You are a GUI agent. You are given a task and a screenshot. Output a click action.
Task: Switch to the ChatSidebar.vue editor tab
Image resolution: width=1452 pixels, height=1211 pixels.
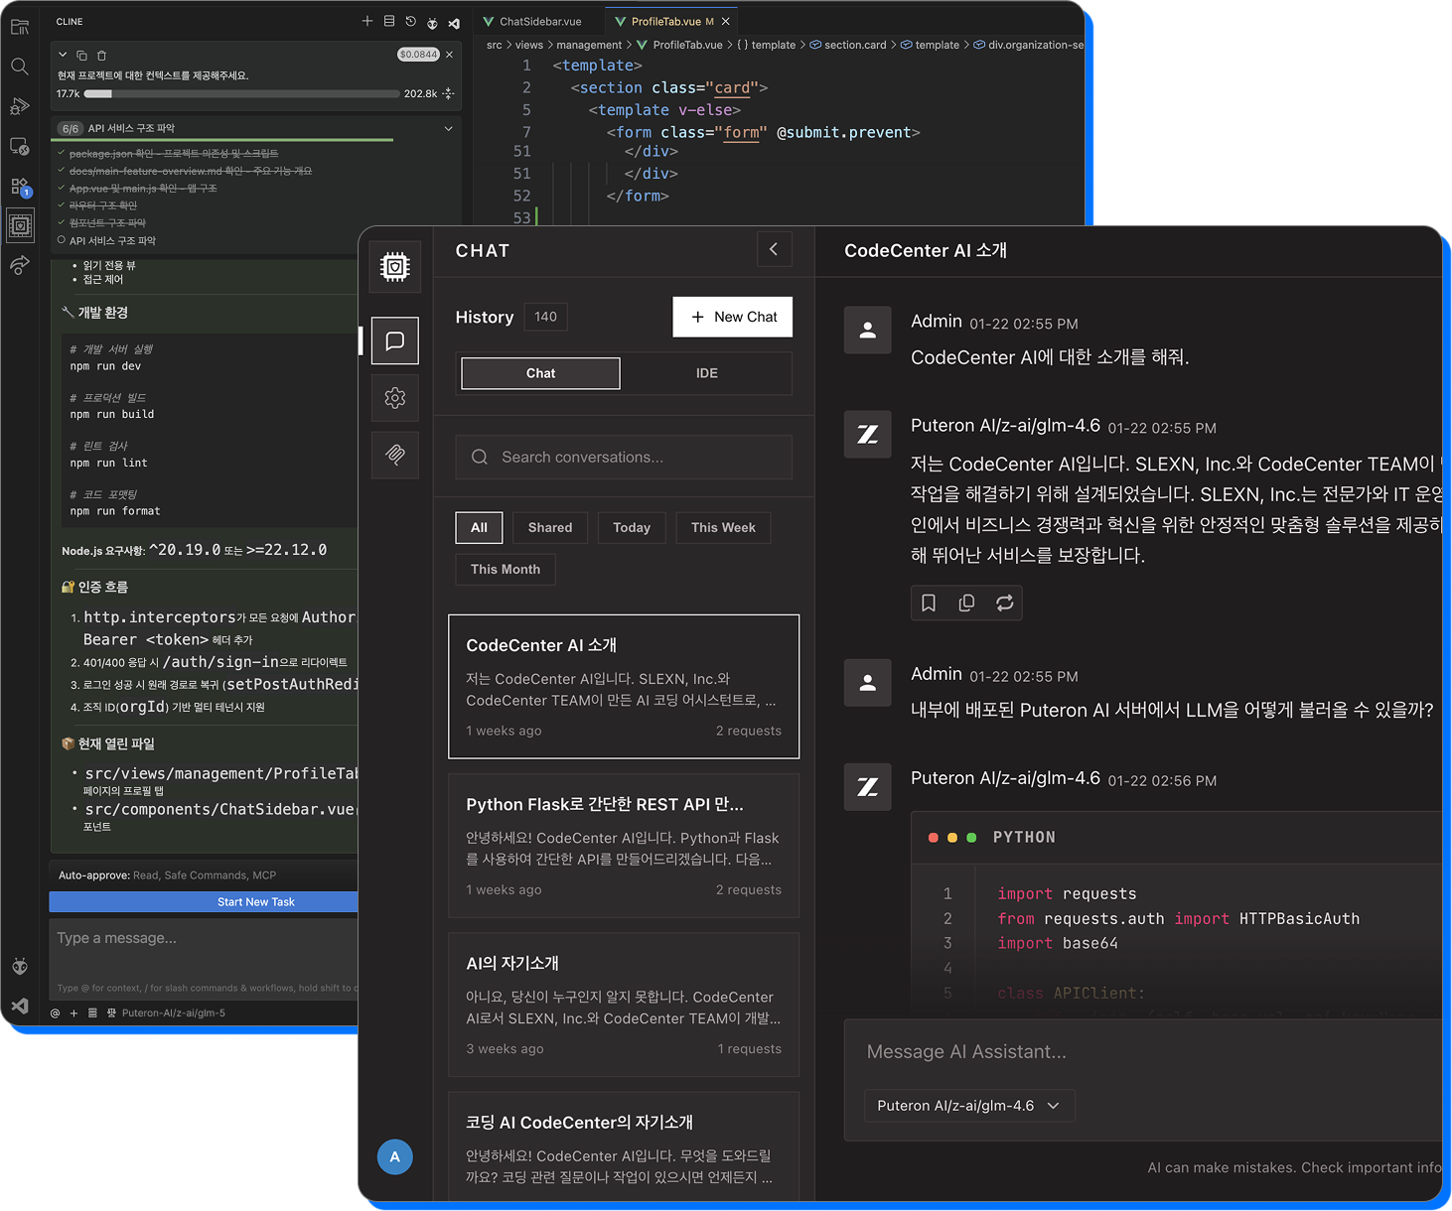point(539,21)
